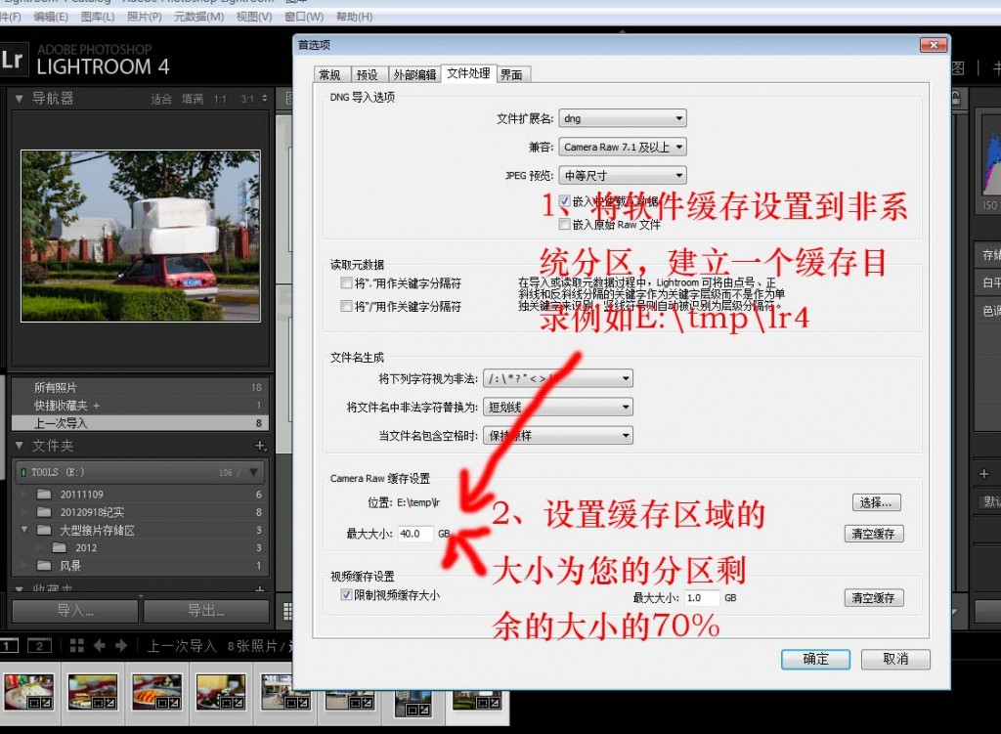Screen dimensions: 1001x734
Task: Select the 文件处理 tab
Action: coord(468,73)
